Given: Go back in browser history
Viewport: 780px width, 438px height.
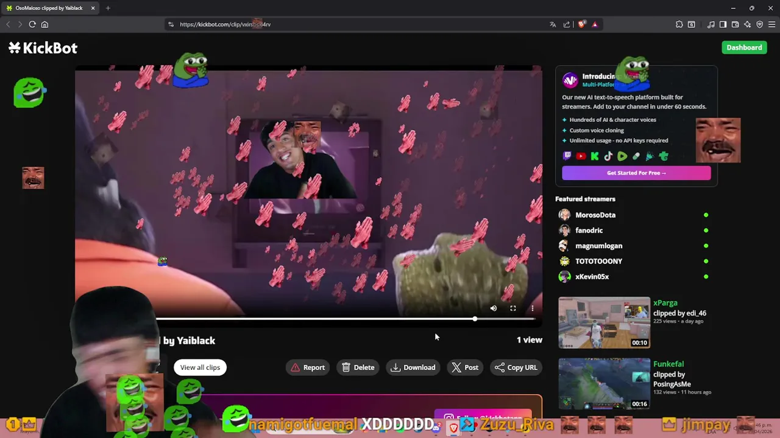Looking at the screenshot, I should (8, 24).
